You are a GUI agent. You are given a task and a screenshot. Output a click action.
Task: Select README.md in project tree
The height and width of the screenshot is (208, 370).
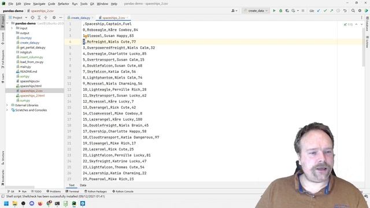[x=28, y=72]
